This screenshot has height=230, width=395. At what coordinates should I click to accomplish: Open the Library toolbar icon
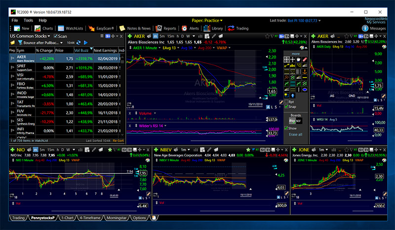tap(206, 28)
